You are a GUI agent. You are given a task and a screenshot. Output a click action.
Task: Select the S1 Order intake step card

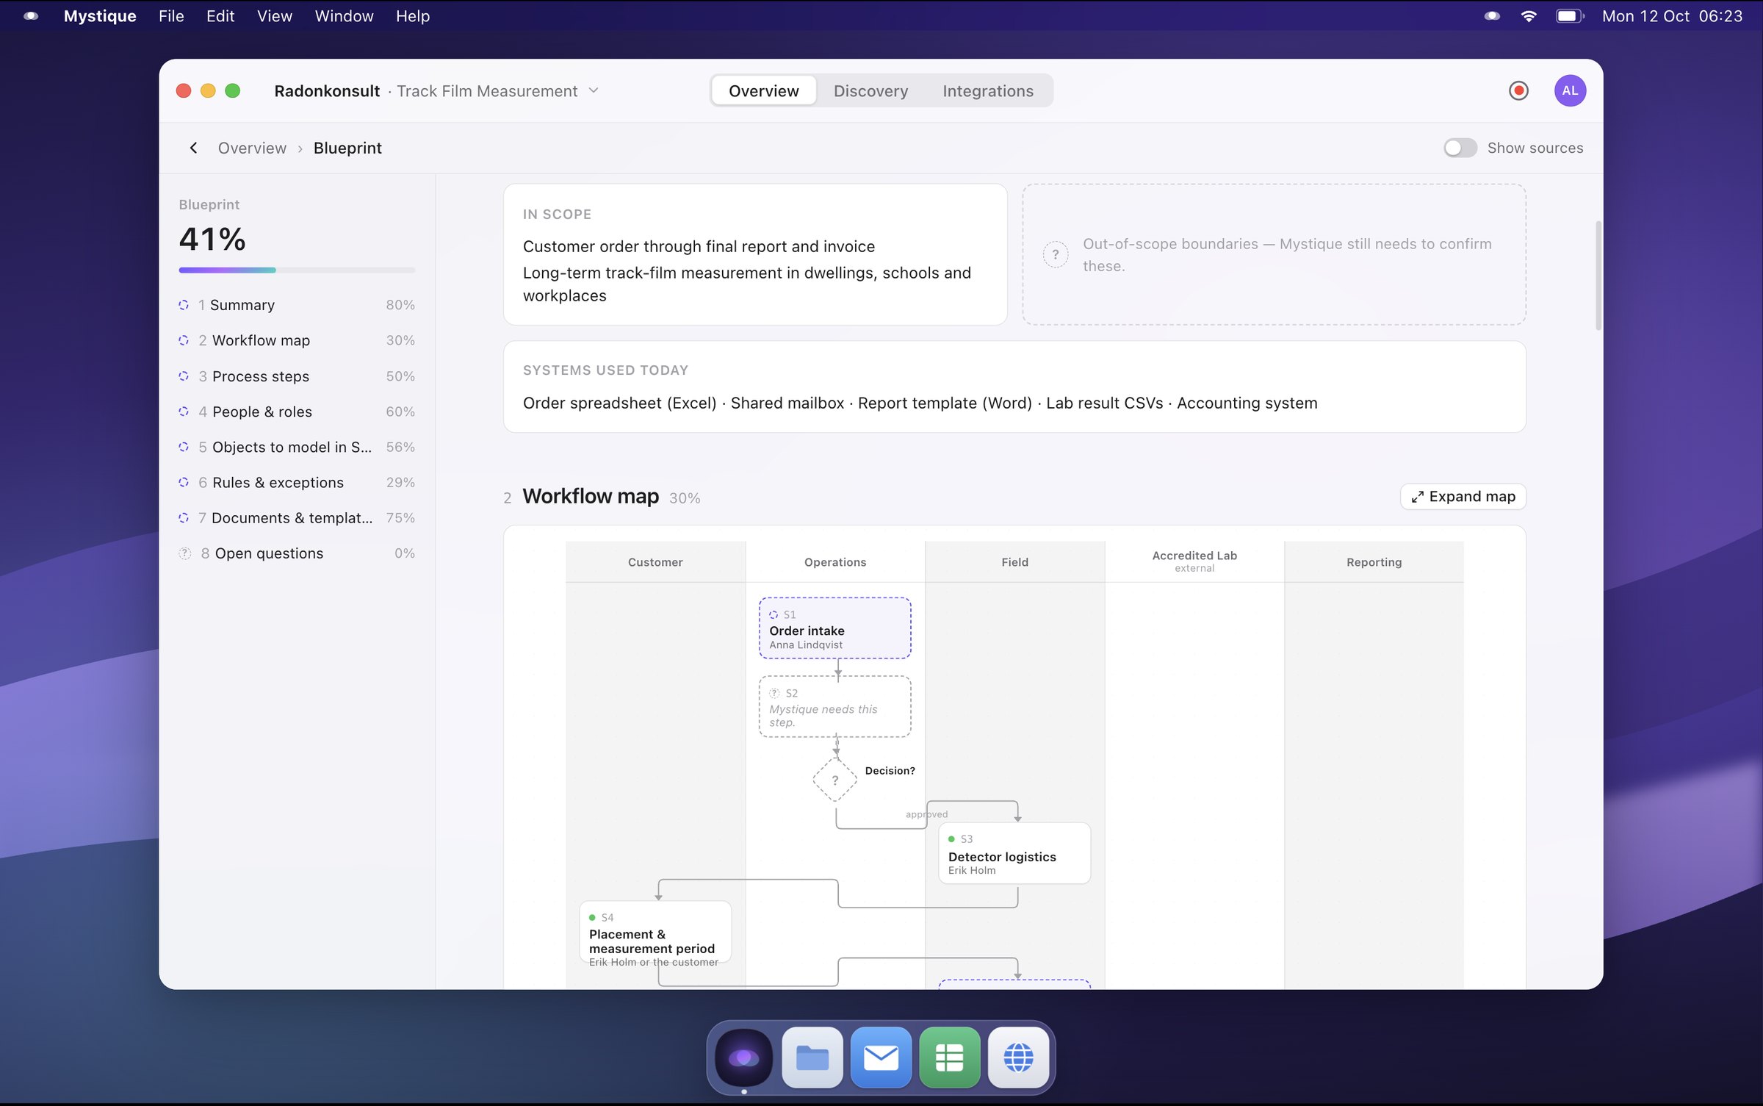(834, 628)
